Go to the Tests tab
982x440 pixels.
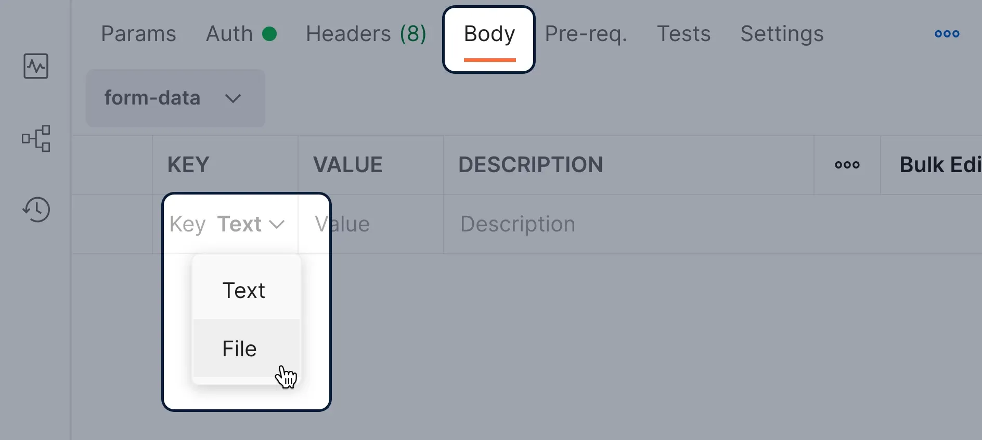(x=683, y=34)
